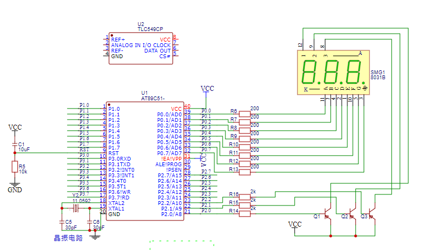Click the R8 resistor symbol
This screenshot has width=430, height=251.
pyautogui.click(x=244, y=131)
